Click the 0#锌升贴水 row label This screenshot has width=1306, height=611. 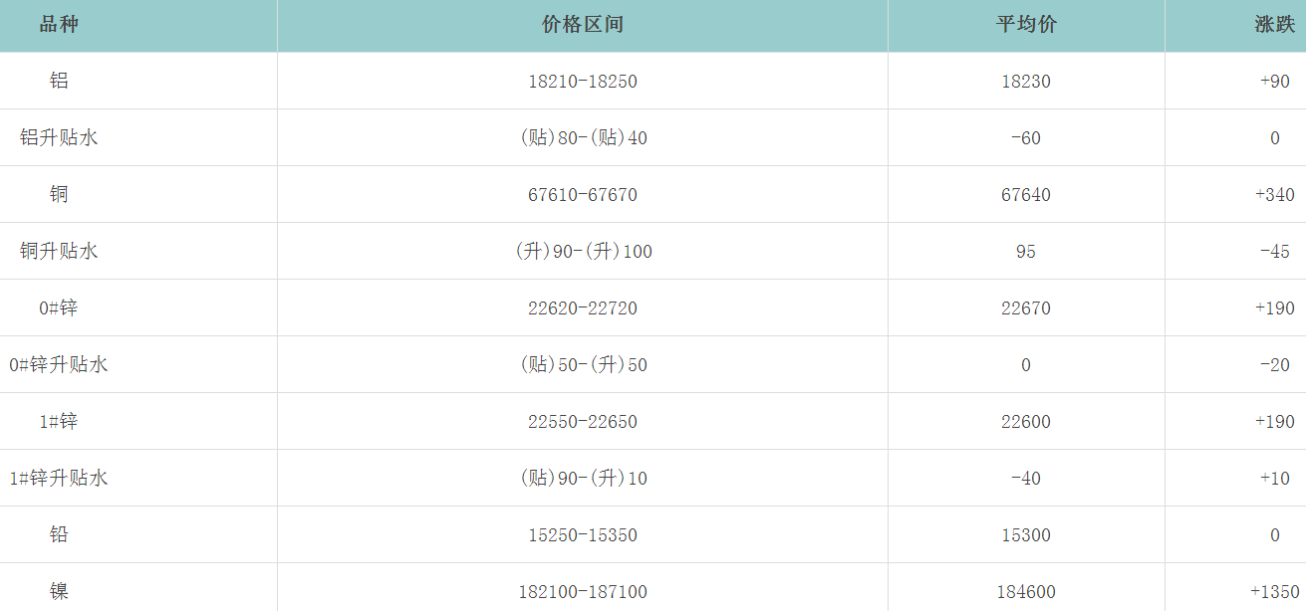click(59, 364)
